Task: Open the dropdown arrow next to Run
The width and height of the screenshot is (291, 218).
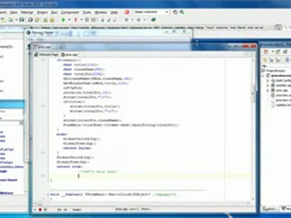Action: 69,20
